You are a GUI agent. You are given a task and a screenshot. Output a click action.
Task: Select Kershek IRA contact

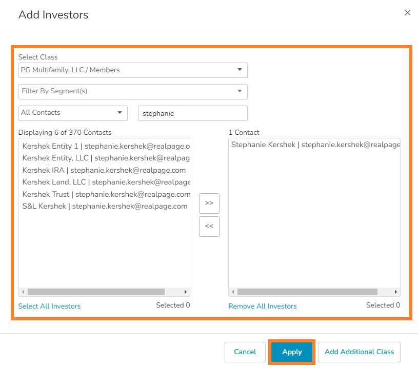[105, 170]
